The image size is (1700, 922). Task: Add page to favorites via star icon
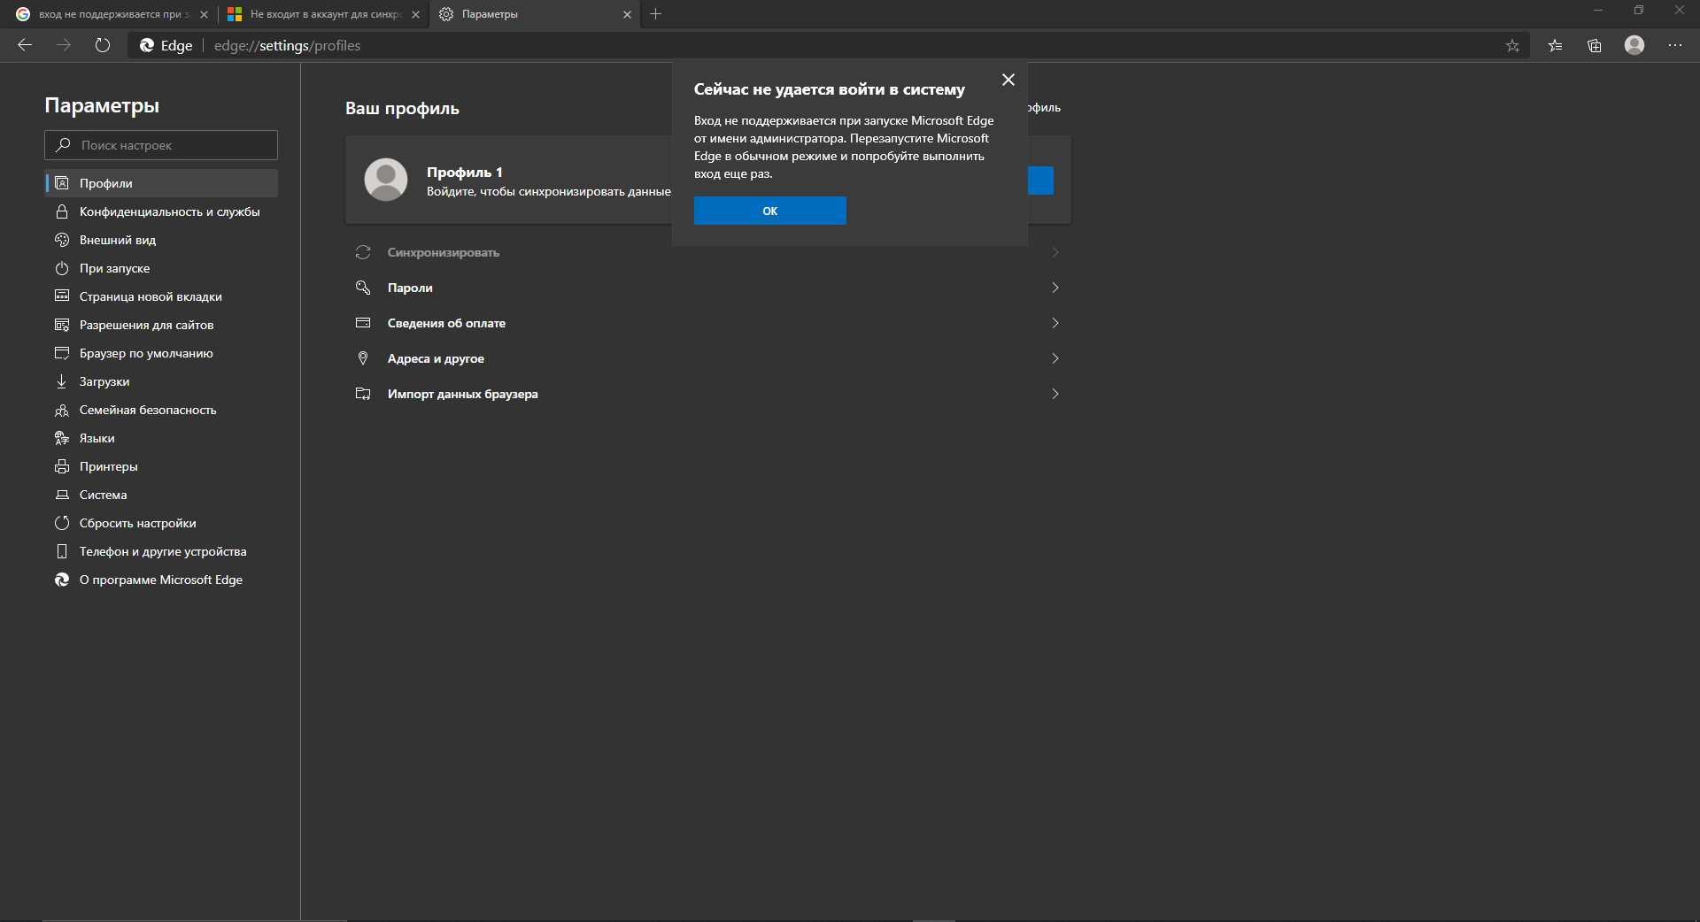1512,46
